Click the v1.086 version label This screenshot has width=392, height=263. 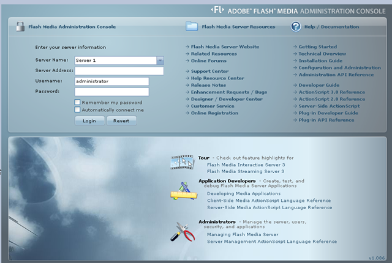(377, 258)
